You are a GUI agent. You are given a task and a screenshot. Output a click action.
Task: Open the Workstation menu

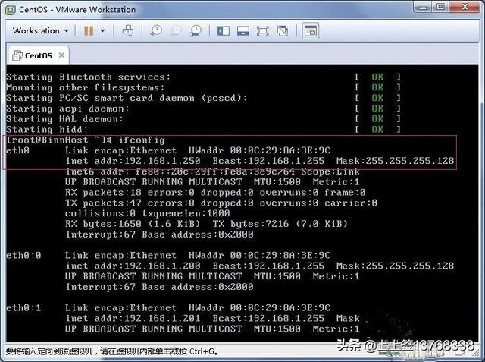pyautogui.click(x=40, y=30)
